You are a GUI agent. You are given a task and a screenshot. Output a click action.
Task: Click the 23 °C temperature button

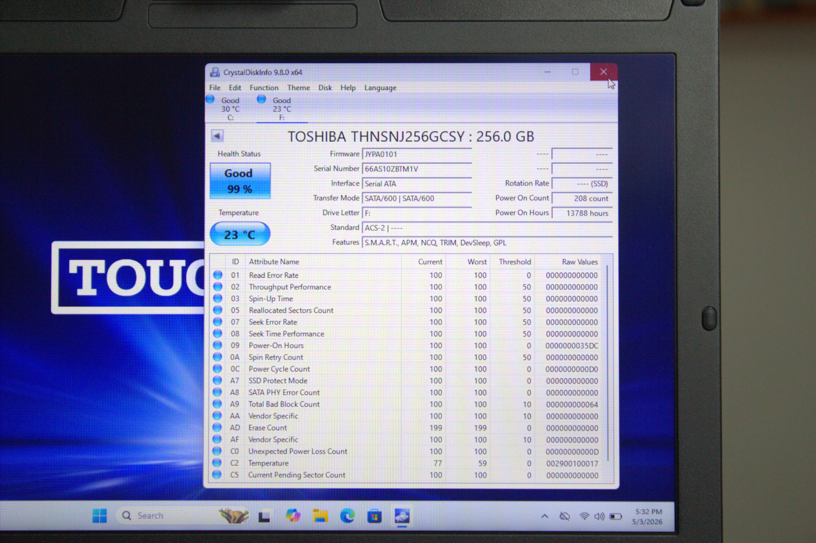(x=240, y=234)
